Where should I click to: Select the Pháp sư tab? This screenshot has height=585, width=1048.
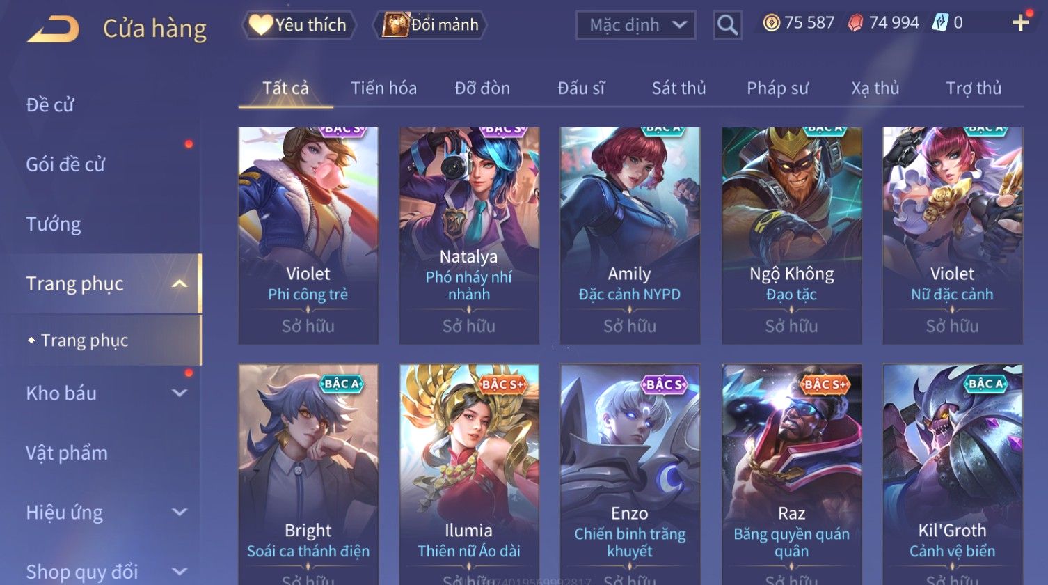[777, 88]
